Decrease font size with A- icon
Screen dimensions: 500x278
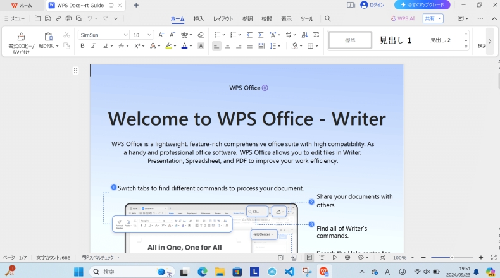click(172, 35)
